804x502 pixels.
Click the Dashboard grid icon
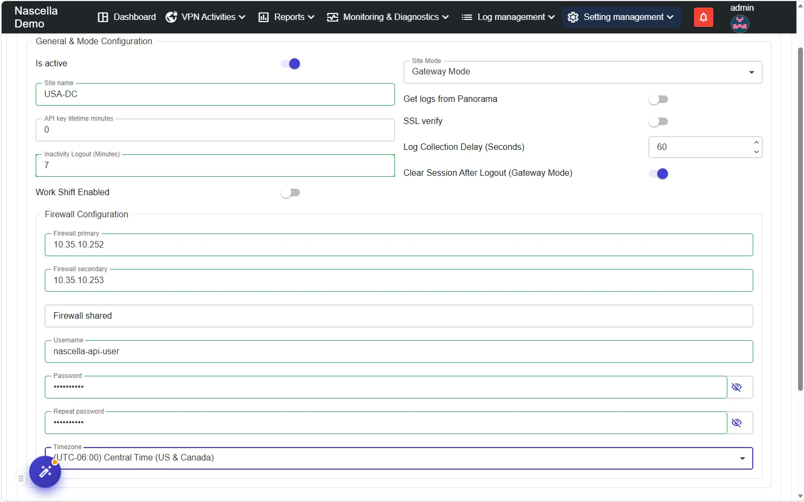103,17
